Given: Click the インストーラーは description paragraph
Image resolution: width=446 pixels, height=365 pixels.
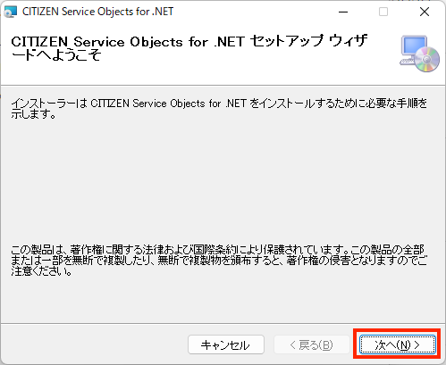Looking at the screenshot, I should [219, 109].
